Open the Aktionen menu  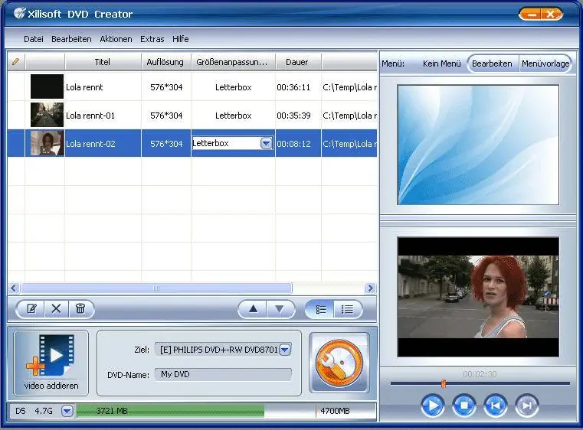click(x=116, y=39)
